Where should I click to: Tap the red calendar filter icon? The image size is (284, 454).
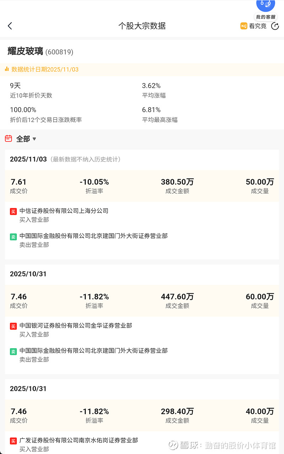[x=9, y=138]
